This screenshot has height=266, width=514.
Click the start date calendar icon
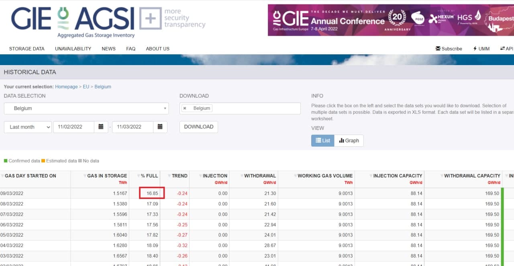point(101,127)
